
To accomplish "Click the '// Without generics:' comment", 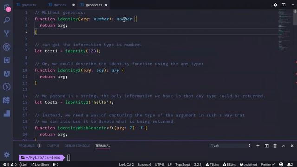I will pos(60,13).
